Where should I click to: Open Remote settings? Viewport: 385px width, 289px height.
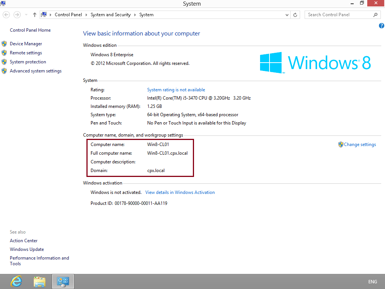click(26, 53)
